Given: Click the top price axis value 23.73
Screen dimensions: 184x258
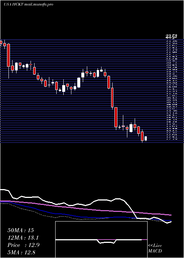Looking at the screenshot, I should click(171, 36).
